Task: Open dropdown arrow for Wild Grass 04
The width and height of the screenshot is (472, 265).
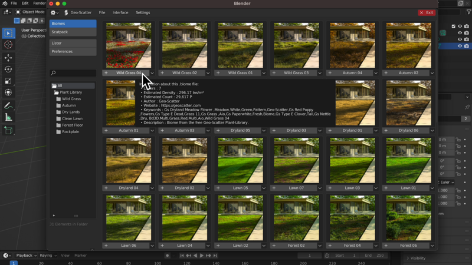Action: (152, 72)
